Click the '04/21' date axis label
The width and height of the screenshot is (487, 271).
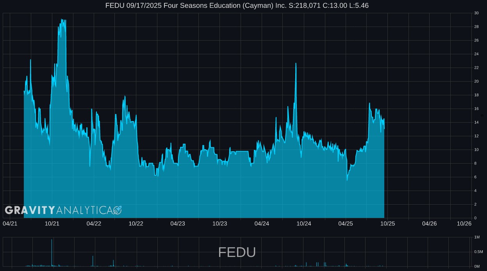(10, 223)
